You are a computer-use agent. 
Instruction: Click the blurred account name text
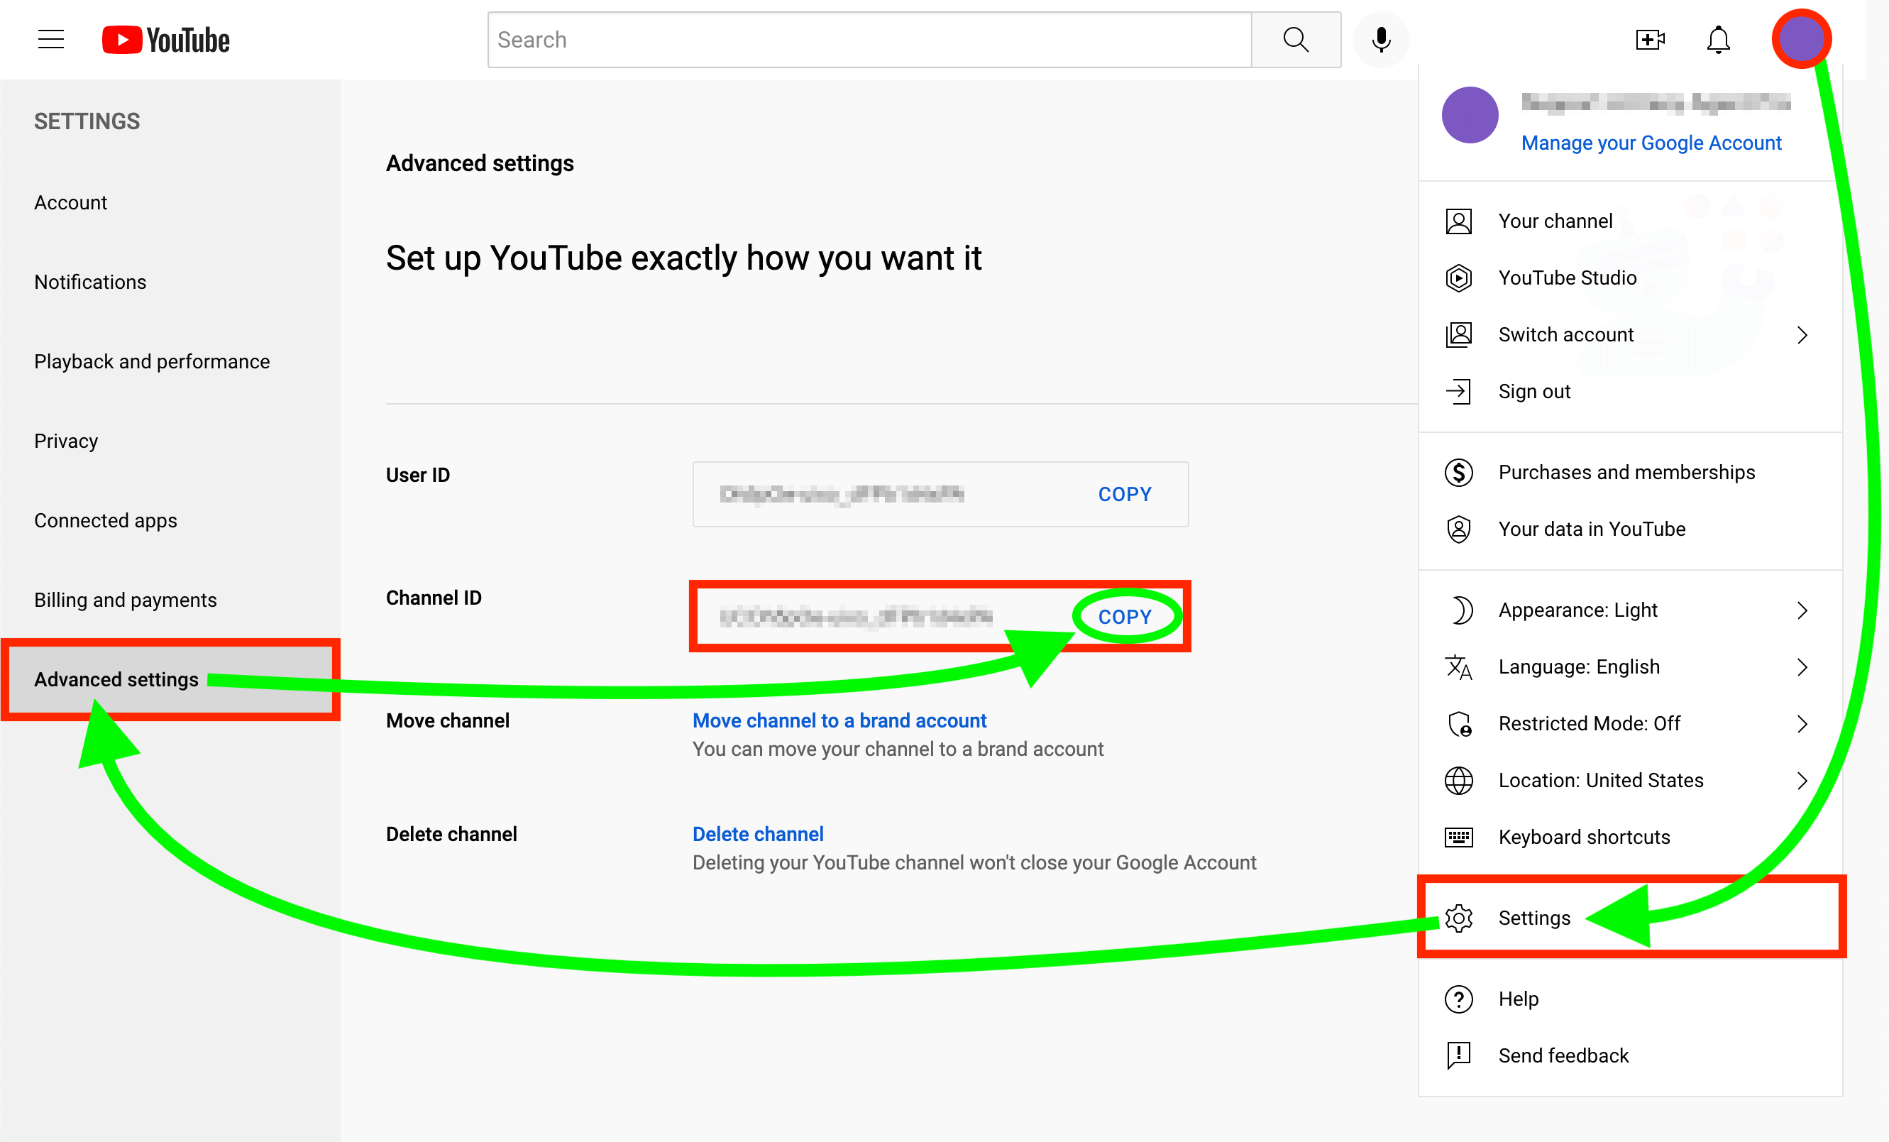[1655, 103]
